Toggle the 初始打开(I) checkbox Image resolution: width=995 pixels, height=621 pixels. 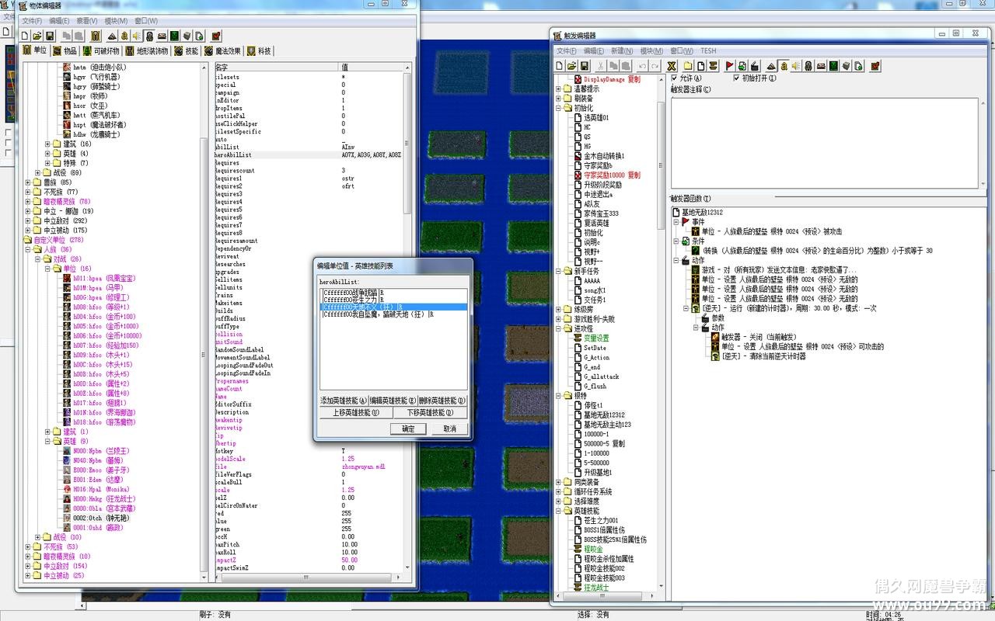736,78
